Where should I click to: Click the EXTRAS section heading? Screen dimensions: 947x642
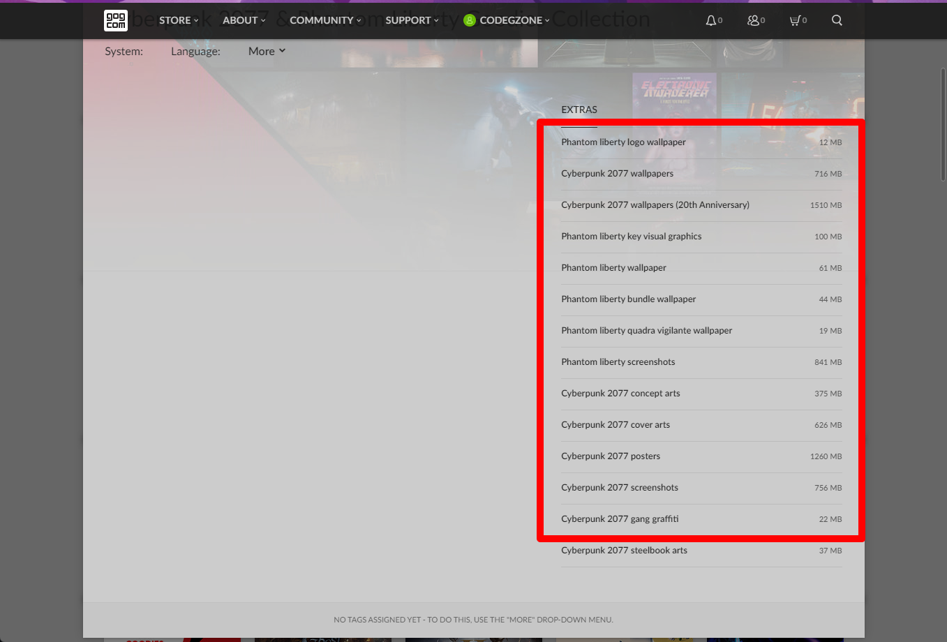tap(579, 110)
